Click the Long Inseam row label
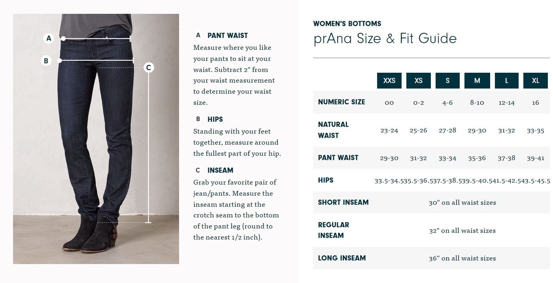This screenshot has width=553, height=283. pos(342,258)
